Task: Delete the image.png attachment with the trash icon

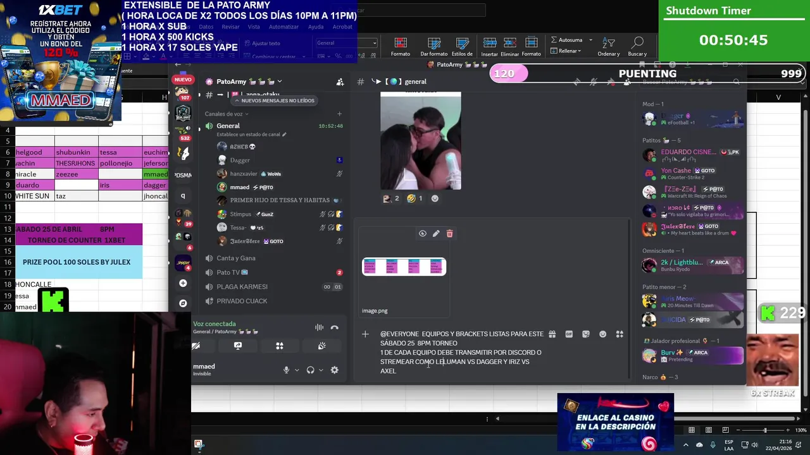Action: click(x=450, y=233)
